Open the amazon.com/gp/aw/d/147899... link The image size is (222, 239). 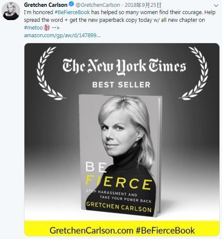(x=62, y=35)
